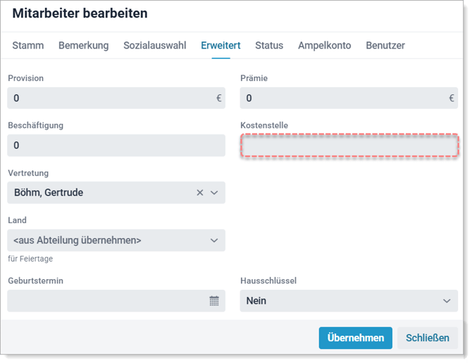472x363 pixels.
Task: Open the Hausschlüssel dropdown showing Nein
Action: click(349, 300)
